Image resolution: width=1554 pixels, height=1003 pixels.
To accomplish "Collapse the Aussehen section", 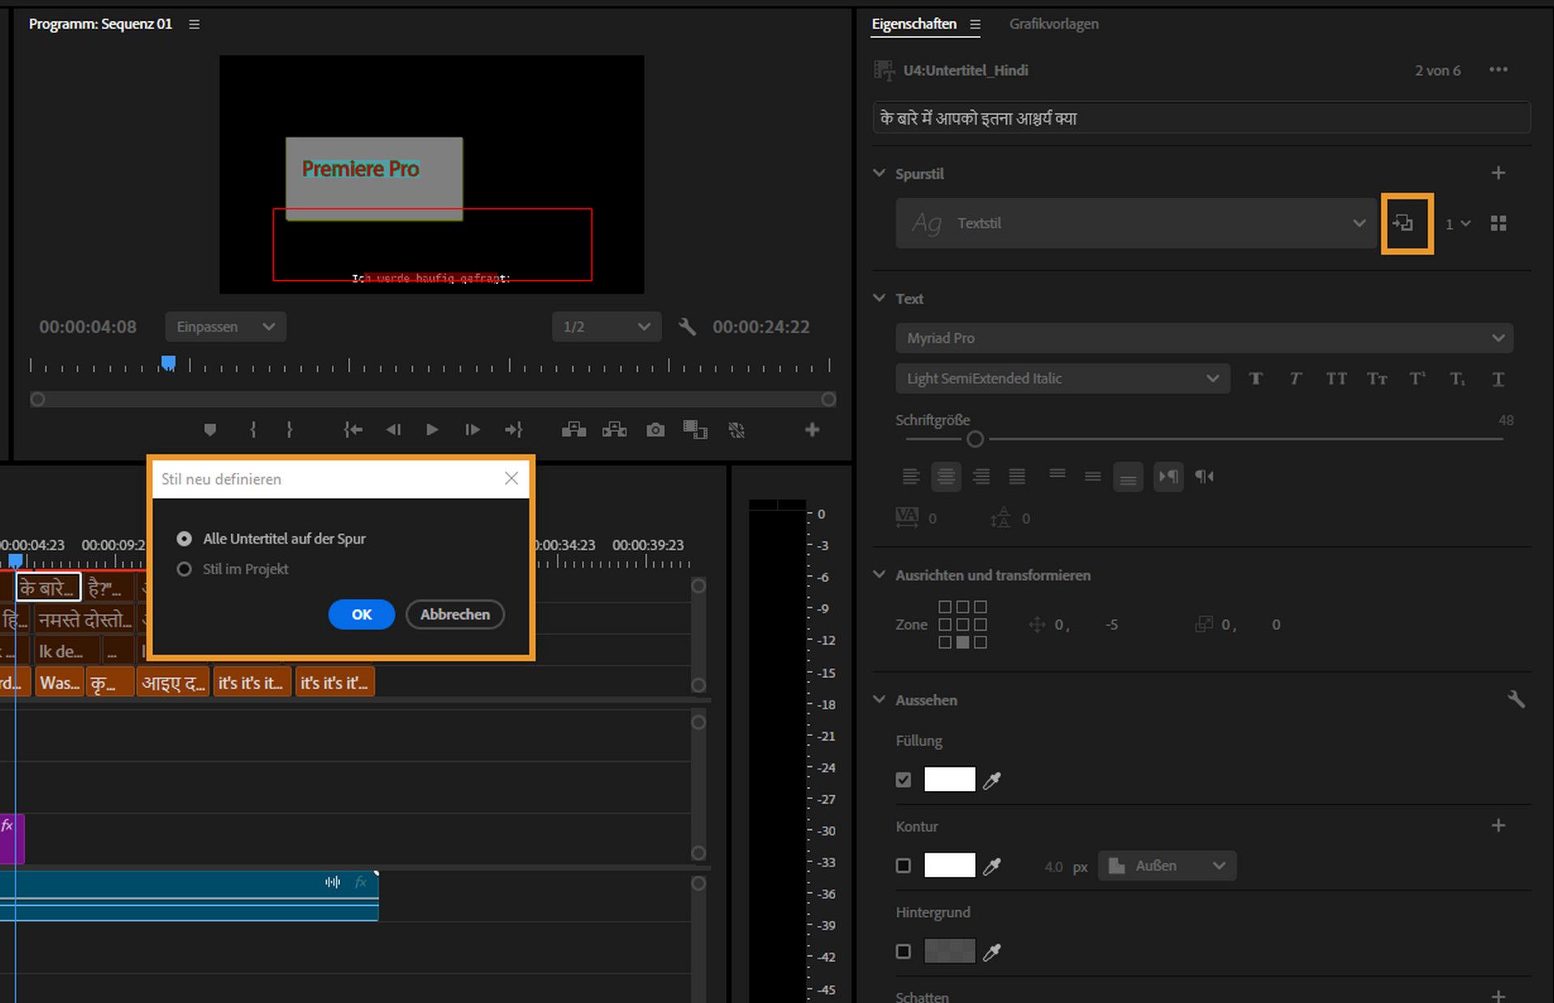I will click(x=879, y=700).
